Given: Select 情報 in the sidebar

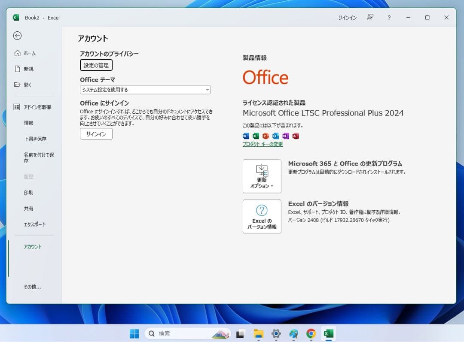Looking at the screenshot, I should 29,123.
